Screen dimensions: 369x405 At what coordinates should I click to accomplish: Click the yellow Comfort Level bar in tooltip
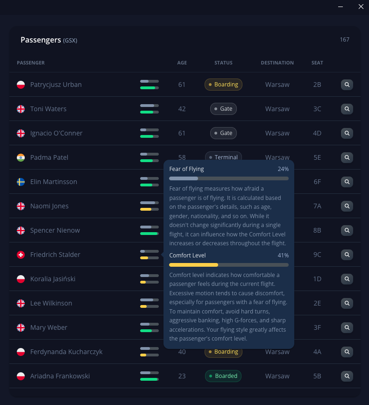193,265
